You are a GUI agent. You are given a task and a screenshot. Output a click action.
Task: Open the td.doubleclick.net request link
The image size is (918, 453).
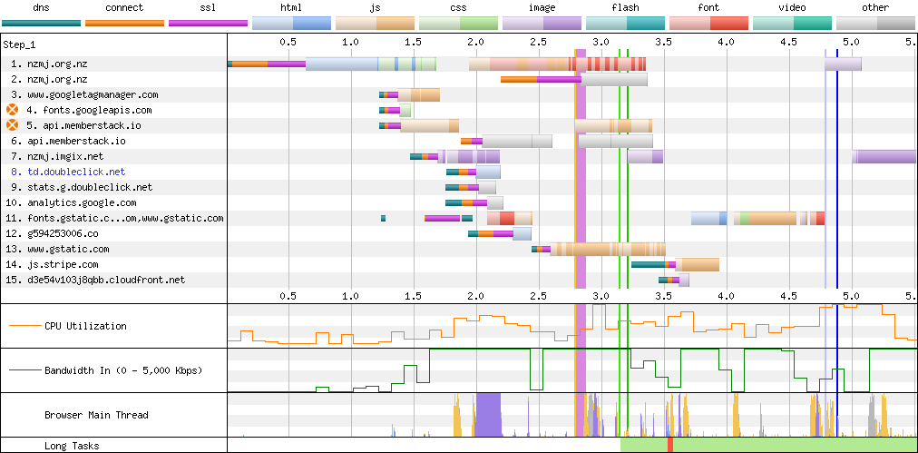coord(68,172)
